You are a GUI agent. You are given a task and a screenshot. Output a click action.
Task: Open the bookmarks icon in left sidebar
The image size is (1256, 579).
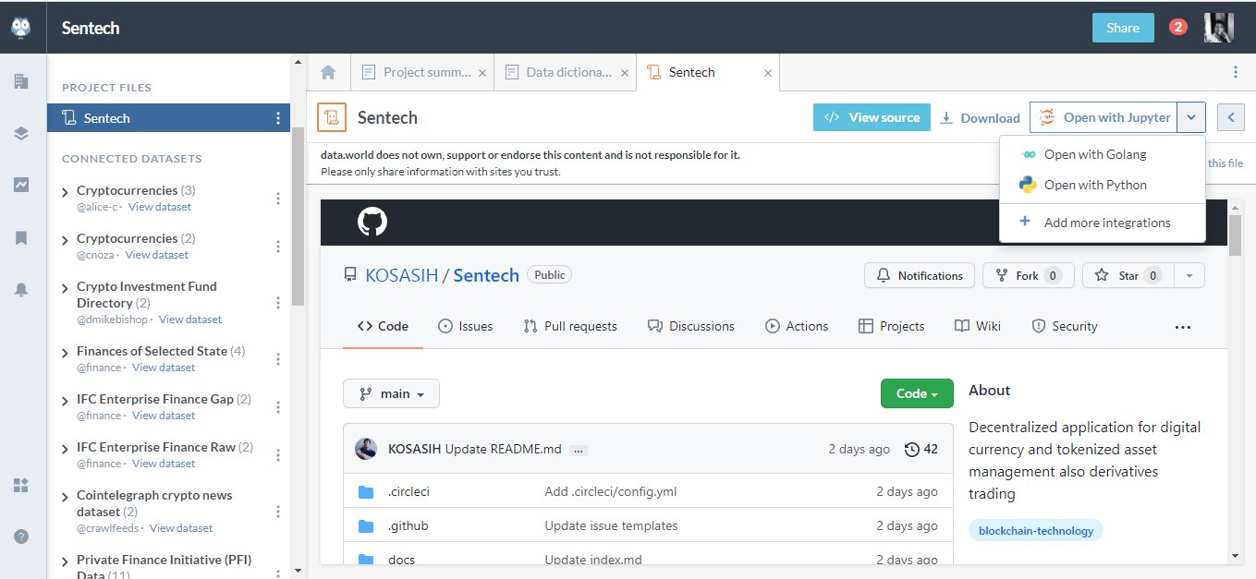click(21, 237)
